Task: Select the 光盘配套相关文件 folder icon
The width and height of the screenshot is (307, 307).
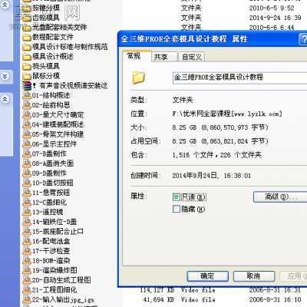Action: (27, 28)
